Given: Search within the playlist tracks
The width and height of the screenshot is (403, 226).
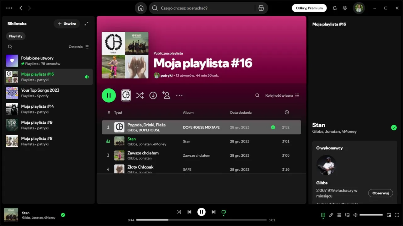Looking at the screenshot, I should pos(257,95).
